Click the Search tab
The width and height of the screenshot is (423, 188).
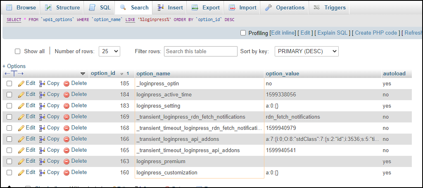[134, 7]
